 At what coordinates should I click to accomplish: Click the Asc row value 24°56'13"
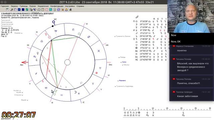[x=144, y=51]
